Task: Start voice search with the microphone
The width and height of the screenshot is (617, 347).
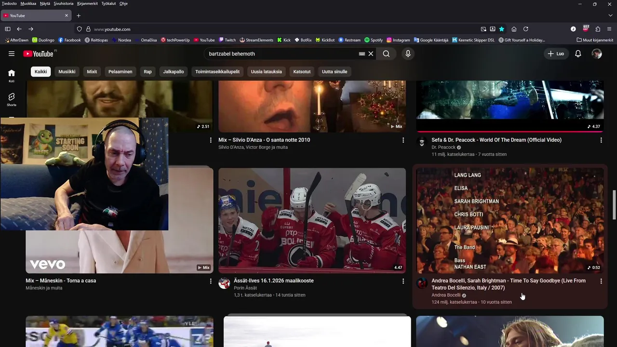Action: [408, 54]
